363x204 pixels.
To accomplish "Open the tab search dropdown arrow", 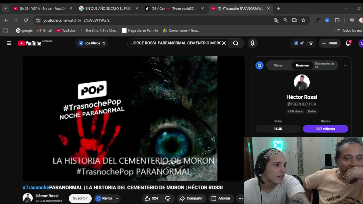I will point(5,8).
